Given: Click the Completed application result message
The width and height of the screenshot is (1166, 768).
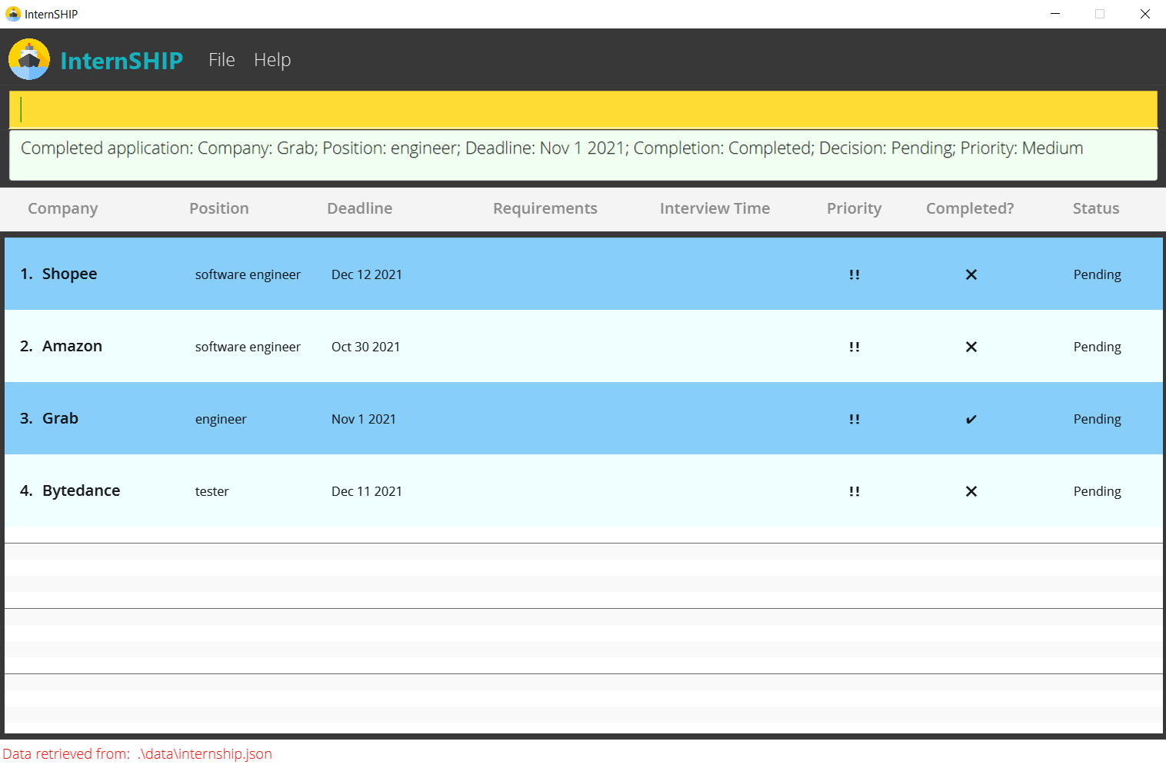Looking at the screenshot, I should coord(551,148).
